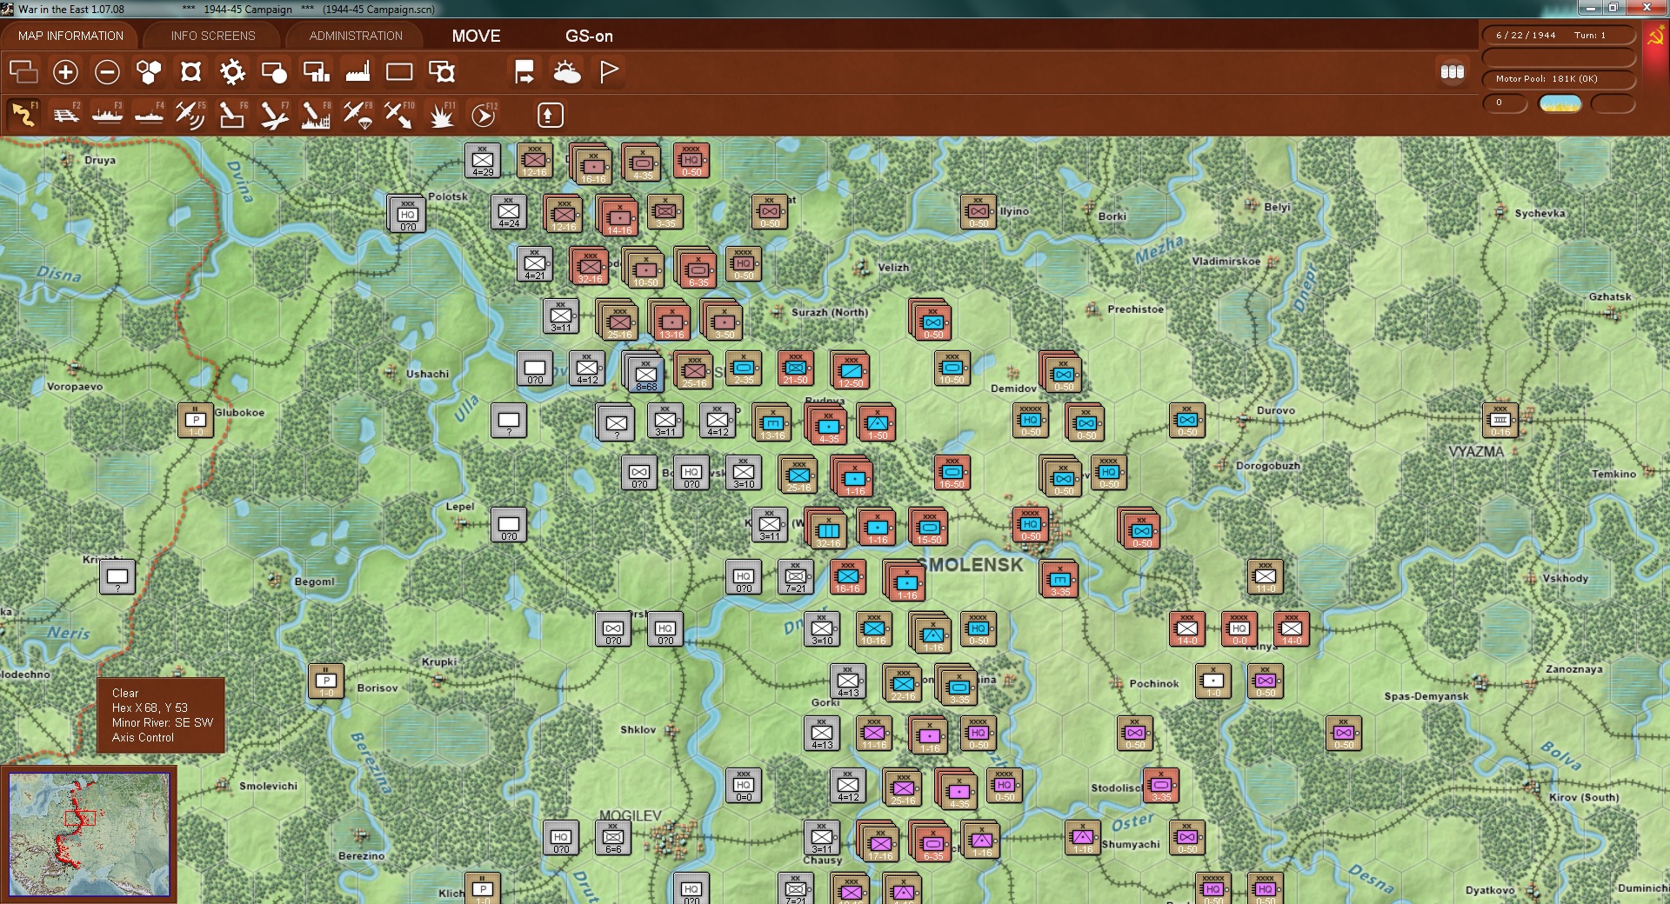Select the red 21-50 unit counter

pyautogui.click(x=796, y=369)
